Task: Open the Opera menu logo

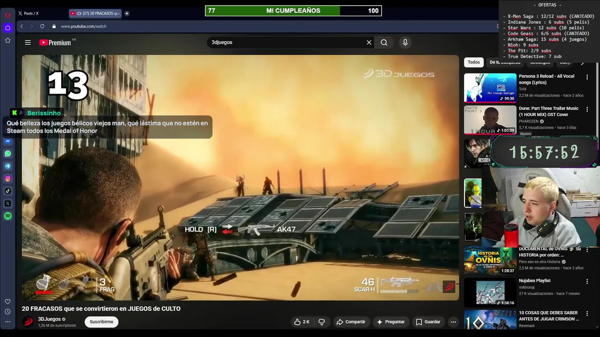Action: tap(8, 15)
